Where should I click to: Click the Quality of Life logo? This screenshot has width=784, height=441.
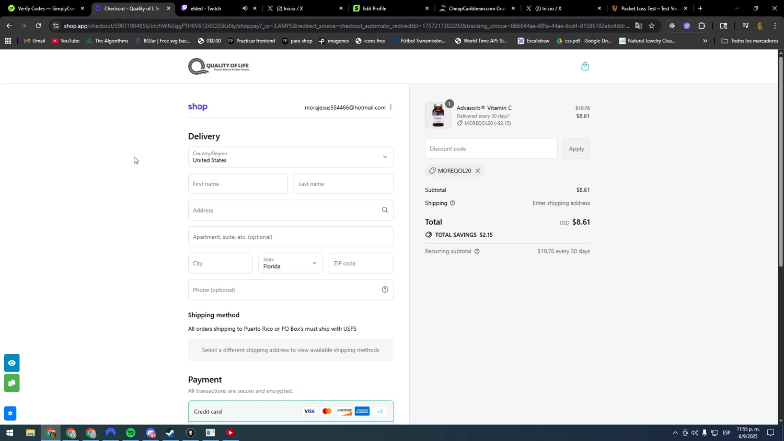click(218, 66)
